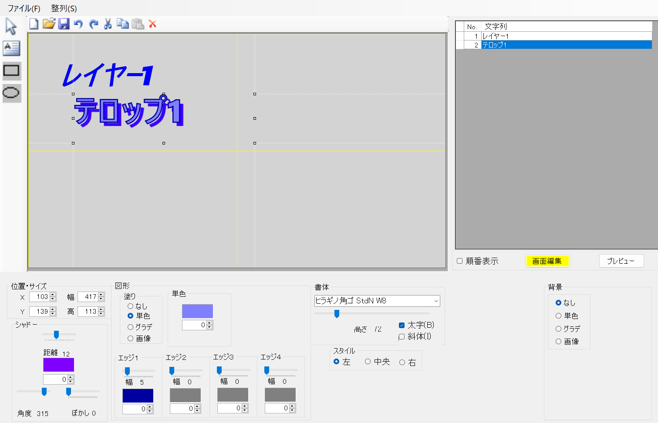Set text style to 中央
This screenshot has width=658, height=423.
point(368,362)
